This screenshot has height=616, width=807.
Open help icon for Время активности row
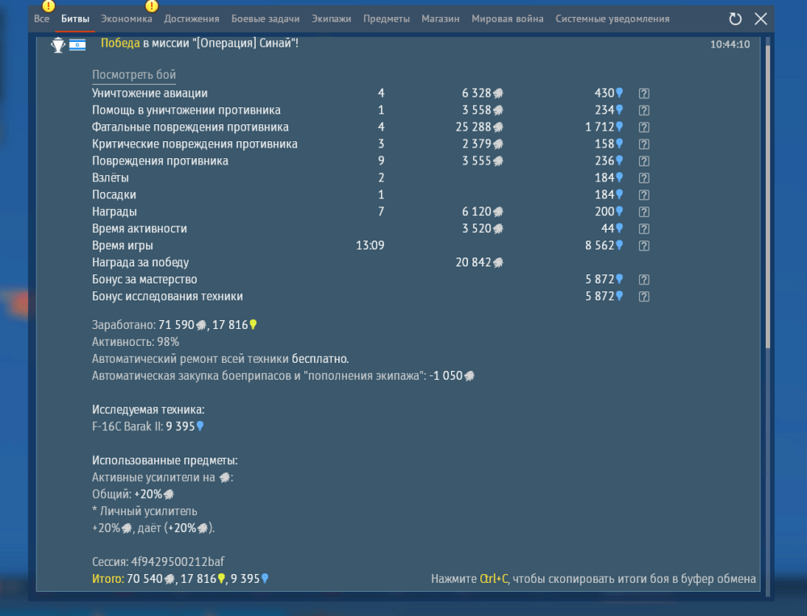644,229
